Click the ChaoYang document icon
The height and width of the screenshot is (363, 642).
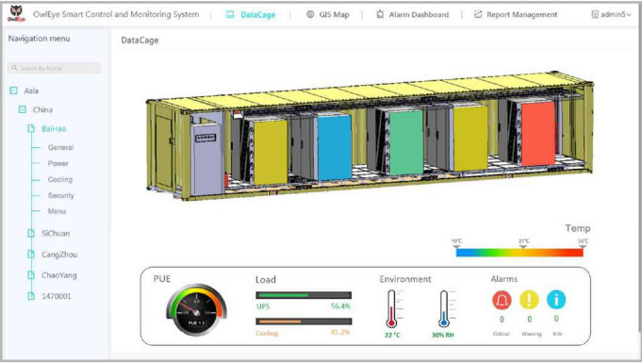click(31, 275)
